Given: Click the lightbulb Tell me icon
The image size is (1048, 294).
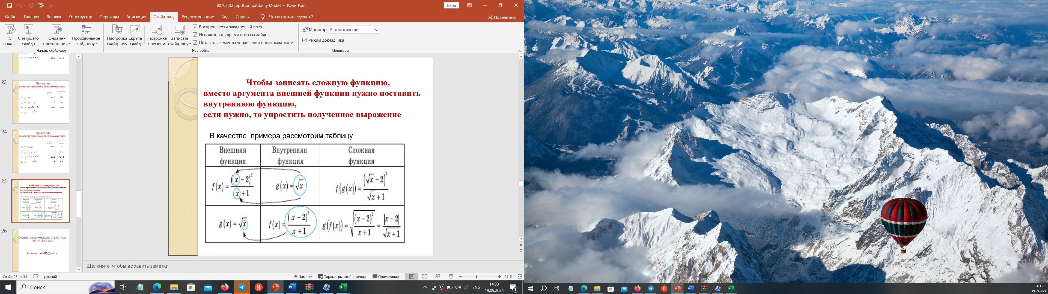Looking at the screenshot, I should (x=262, y=17).
